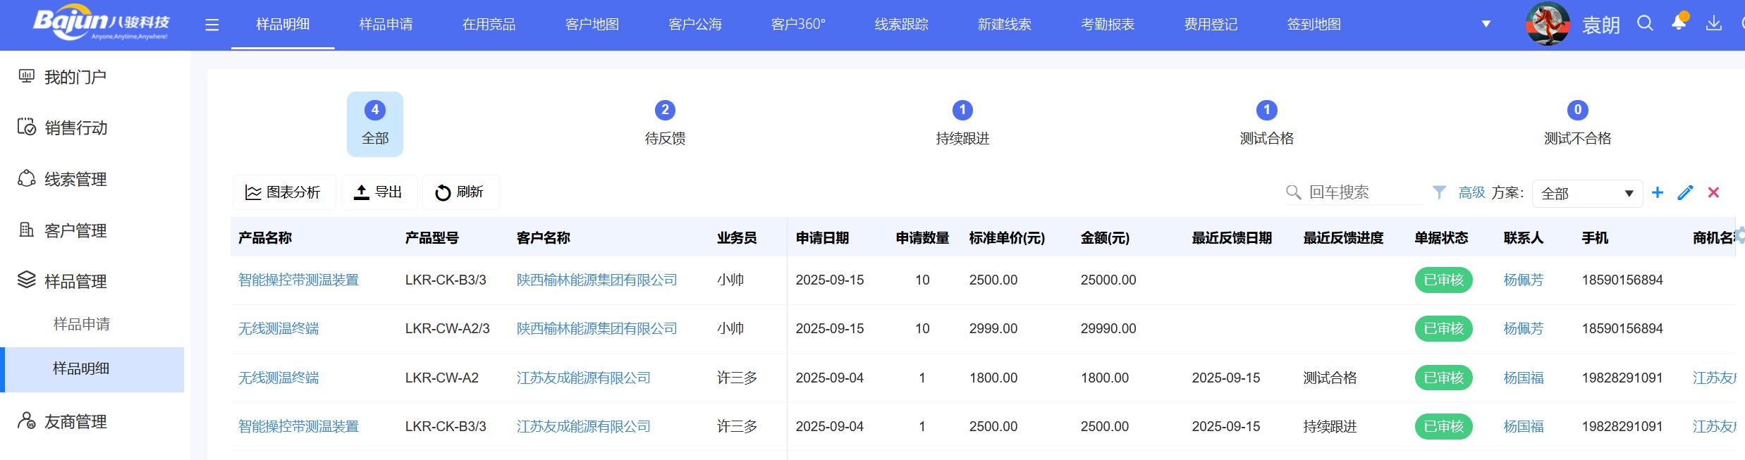
Task: Open the 方案 dropdown showing 全部
Action: point(1586,194)
